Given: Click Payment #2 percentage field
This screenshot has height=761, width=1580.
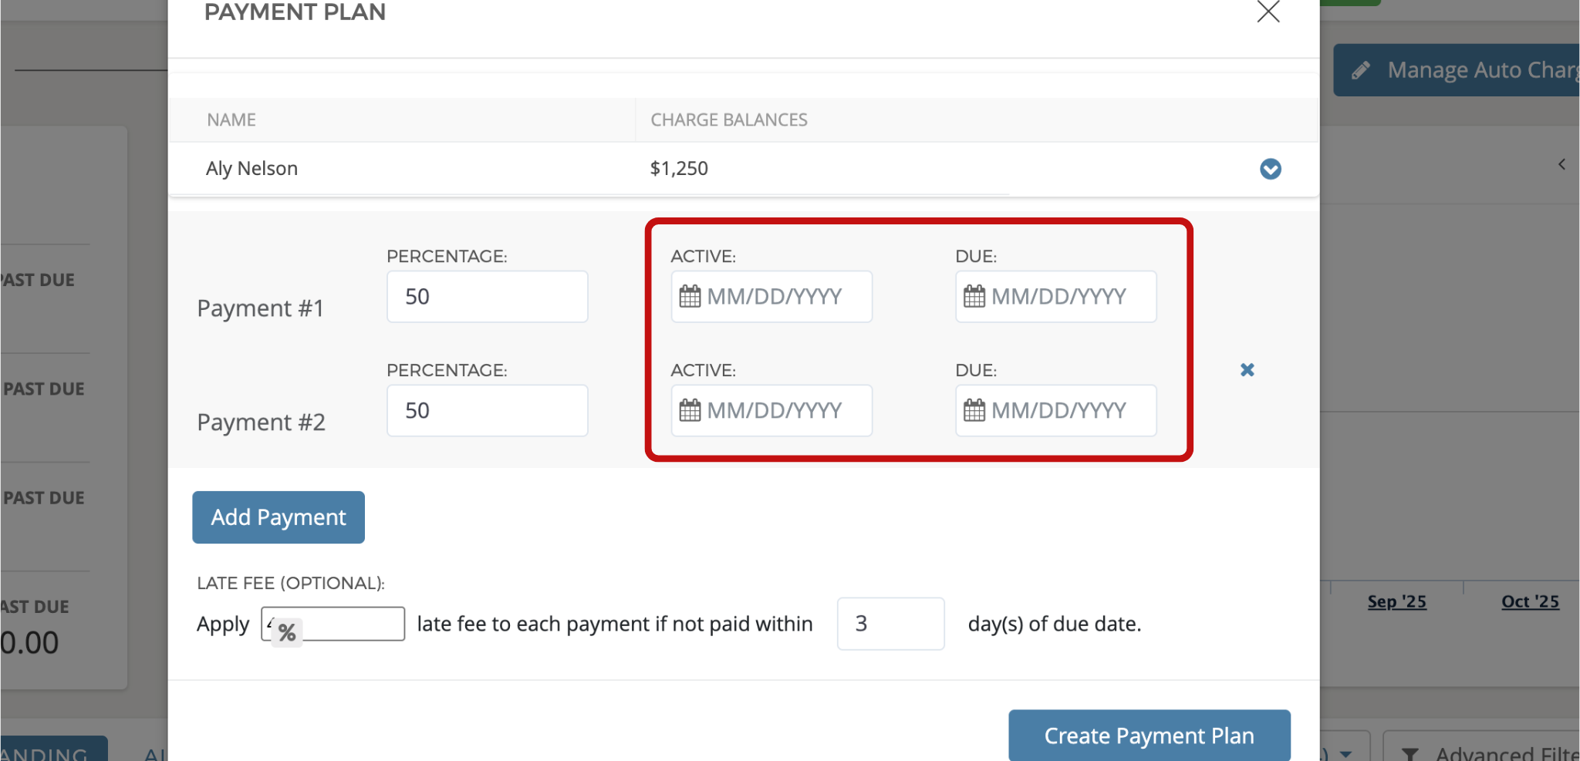Looking at the screenshot, I should [487, 411].
